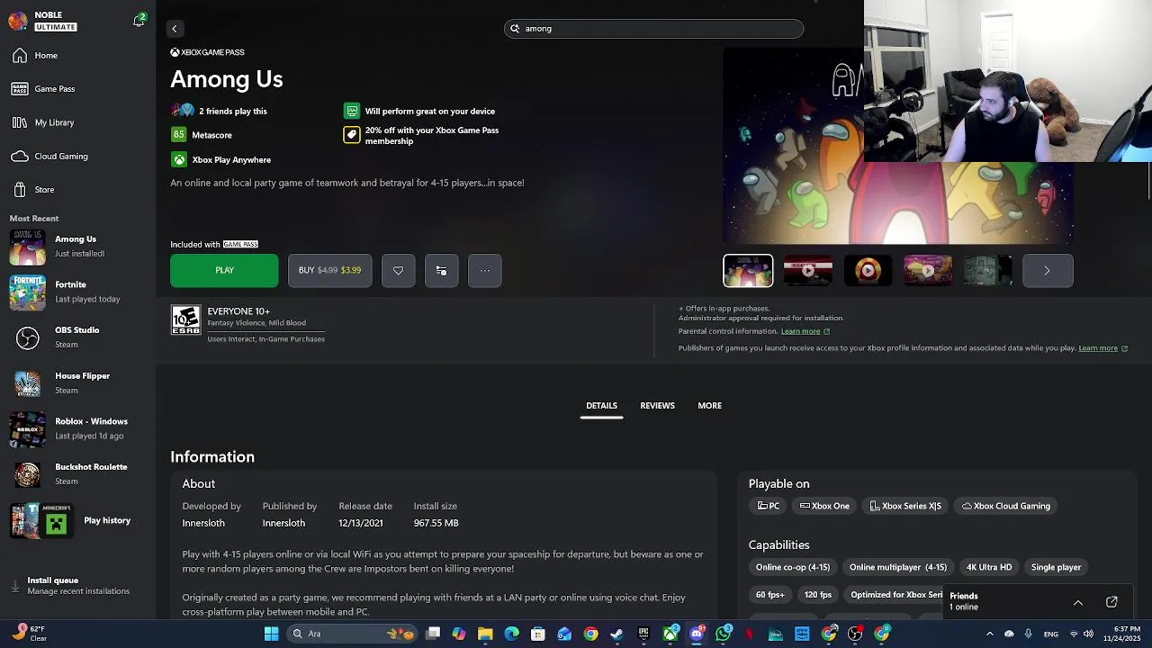This screenshot has height=648, width=1152.
Task: Click the Windows taskbar search box
Action: coord(351,634)
